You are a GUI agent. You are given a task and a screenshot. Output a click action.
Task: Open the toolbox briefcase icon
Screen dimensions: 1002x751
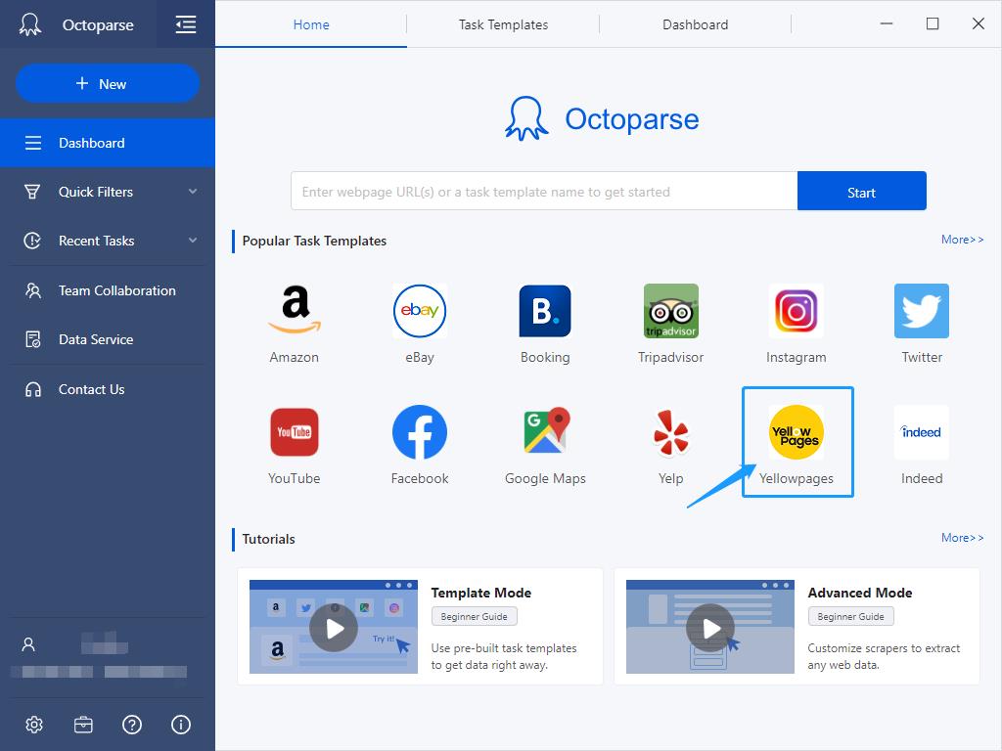pos(83,725)
